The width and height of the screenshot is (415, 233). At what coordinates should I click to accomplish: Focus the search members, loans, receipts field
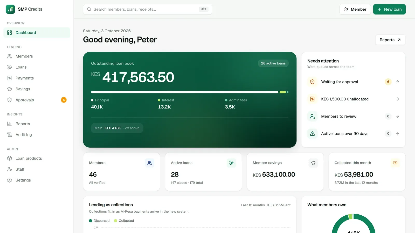pos(147,9)
